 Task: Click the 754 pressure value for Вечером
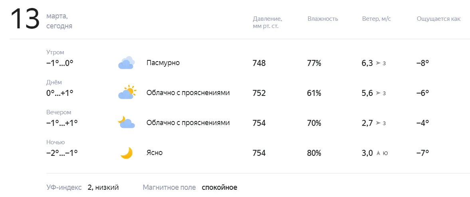coord(259,123)
